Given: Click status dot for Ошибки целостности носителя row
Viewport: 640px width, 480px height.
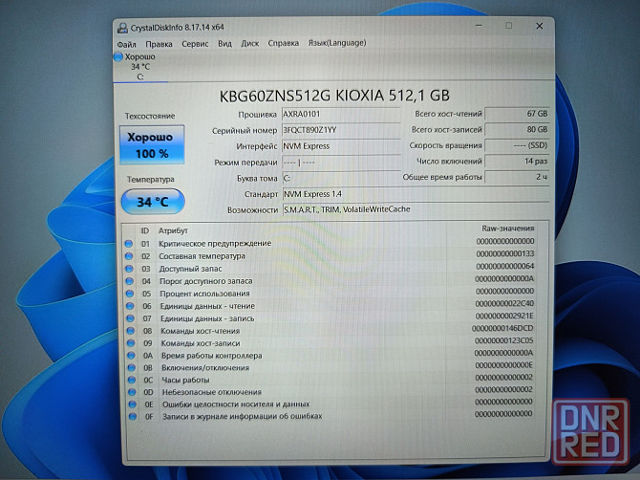Looking at the screenshot, I should coord(132,404).
